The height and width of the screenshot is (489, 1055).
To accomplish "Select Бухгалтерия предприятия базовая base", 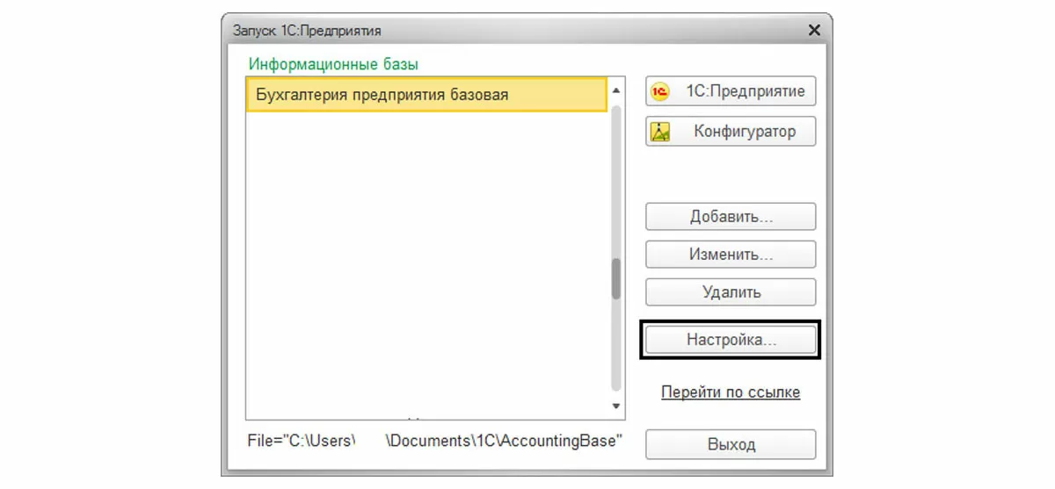I will pos(426,94).
